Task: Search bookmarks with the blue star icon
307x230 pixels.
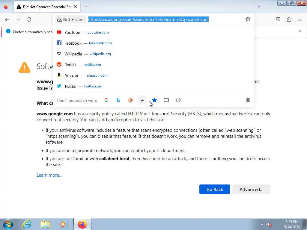Action: click(x=154, y=100)
